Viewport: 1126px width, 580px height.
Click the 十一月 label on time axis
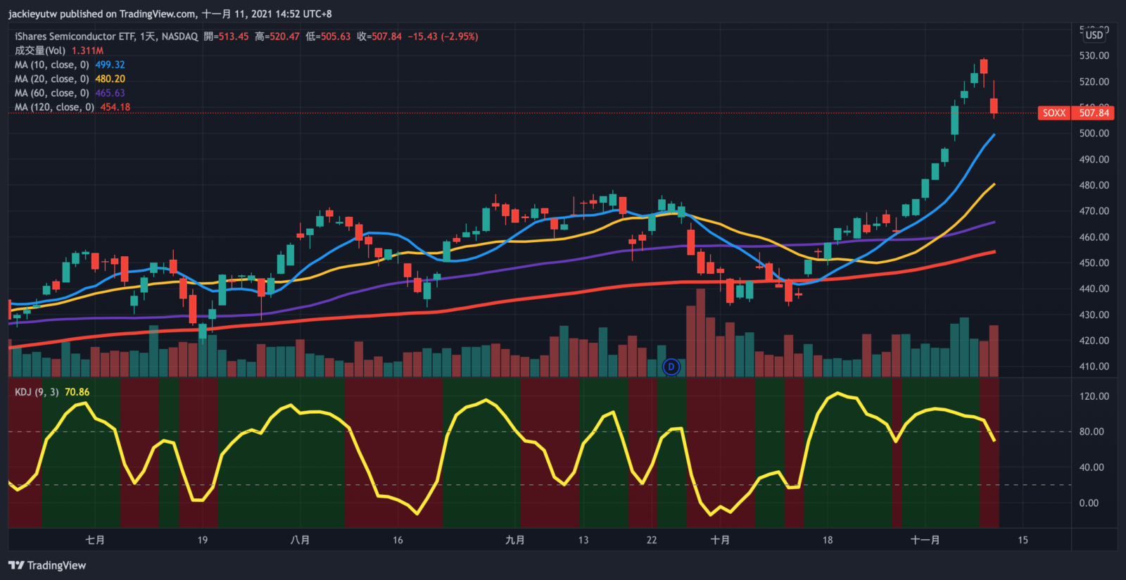[925, 540]
